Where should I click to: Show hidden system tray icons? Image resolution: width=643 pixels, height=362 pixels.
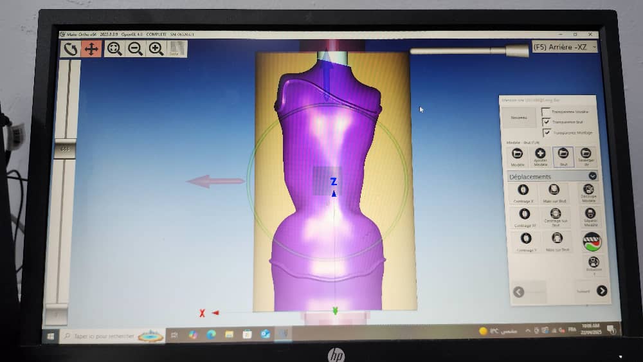coord(528,330)
